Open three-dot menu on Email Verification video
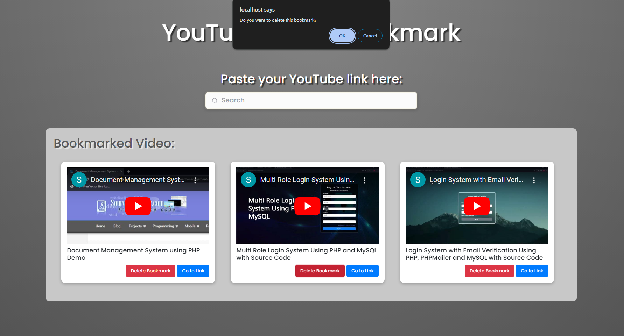Viewport: 624px width, 336px height. coord(534,180)
